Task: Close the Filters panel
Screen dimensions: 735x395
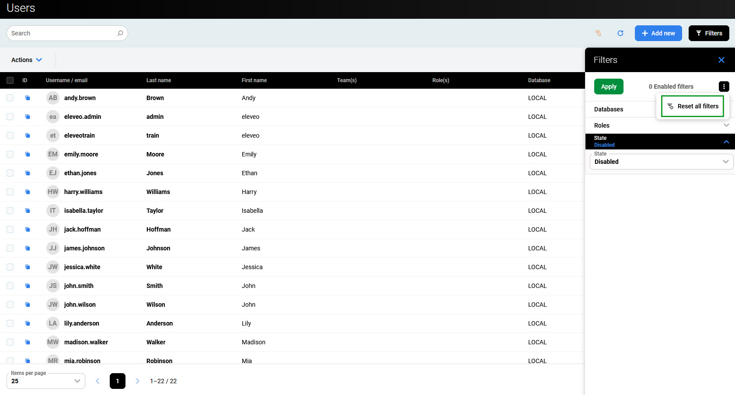Action: pyautogui.click(x=721, y=60)
